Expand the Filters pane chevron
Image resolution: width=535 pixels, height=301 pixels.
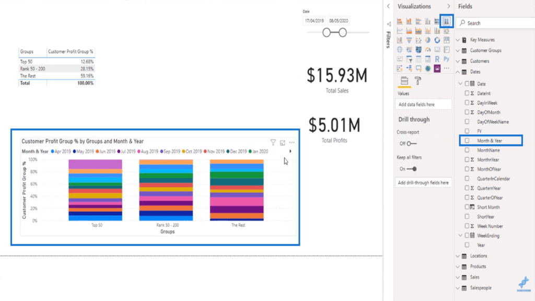pos(388,6)
